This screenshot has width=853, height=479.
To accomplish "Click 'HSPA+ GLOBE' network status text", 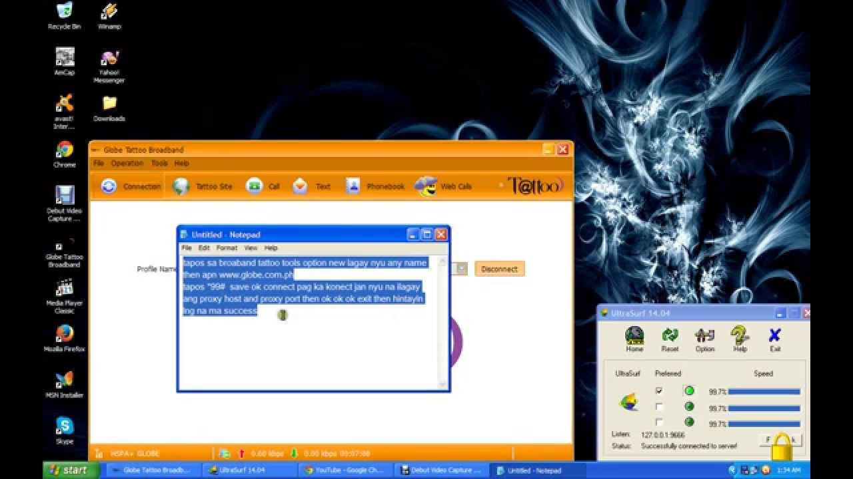I will pos(135,454).
